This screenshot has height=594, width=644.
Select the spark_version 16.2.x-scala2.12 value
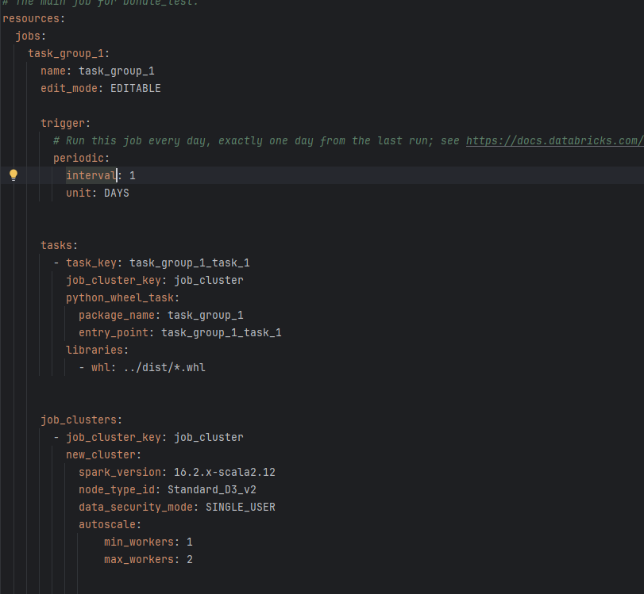[x=225, y=472]
